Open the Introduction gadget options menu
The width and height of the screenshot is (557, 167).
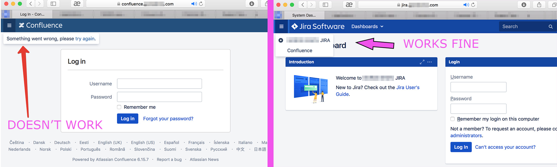click(430, 62)
